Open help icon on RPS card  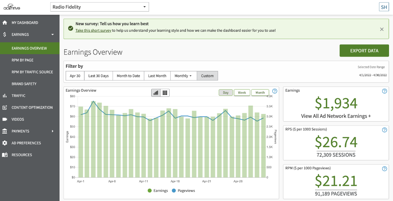coord(384,130)
